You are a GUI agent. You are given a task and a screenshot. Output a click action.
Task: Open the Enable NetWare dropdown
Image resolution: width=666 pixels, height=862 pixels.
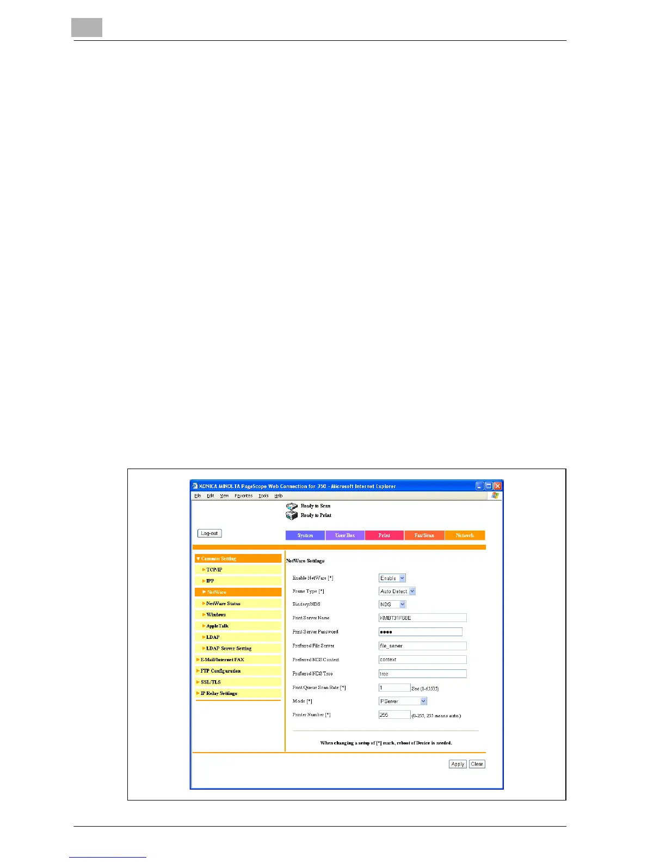click(402, 578)
